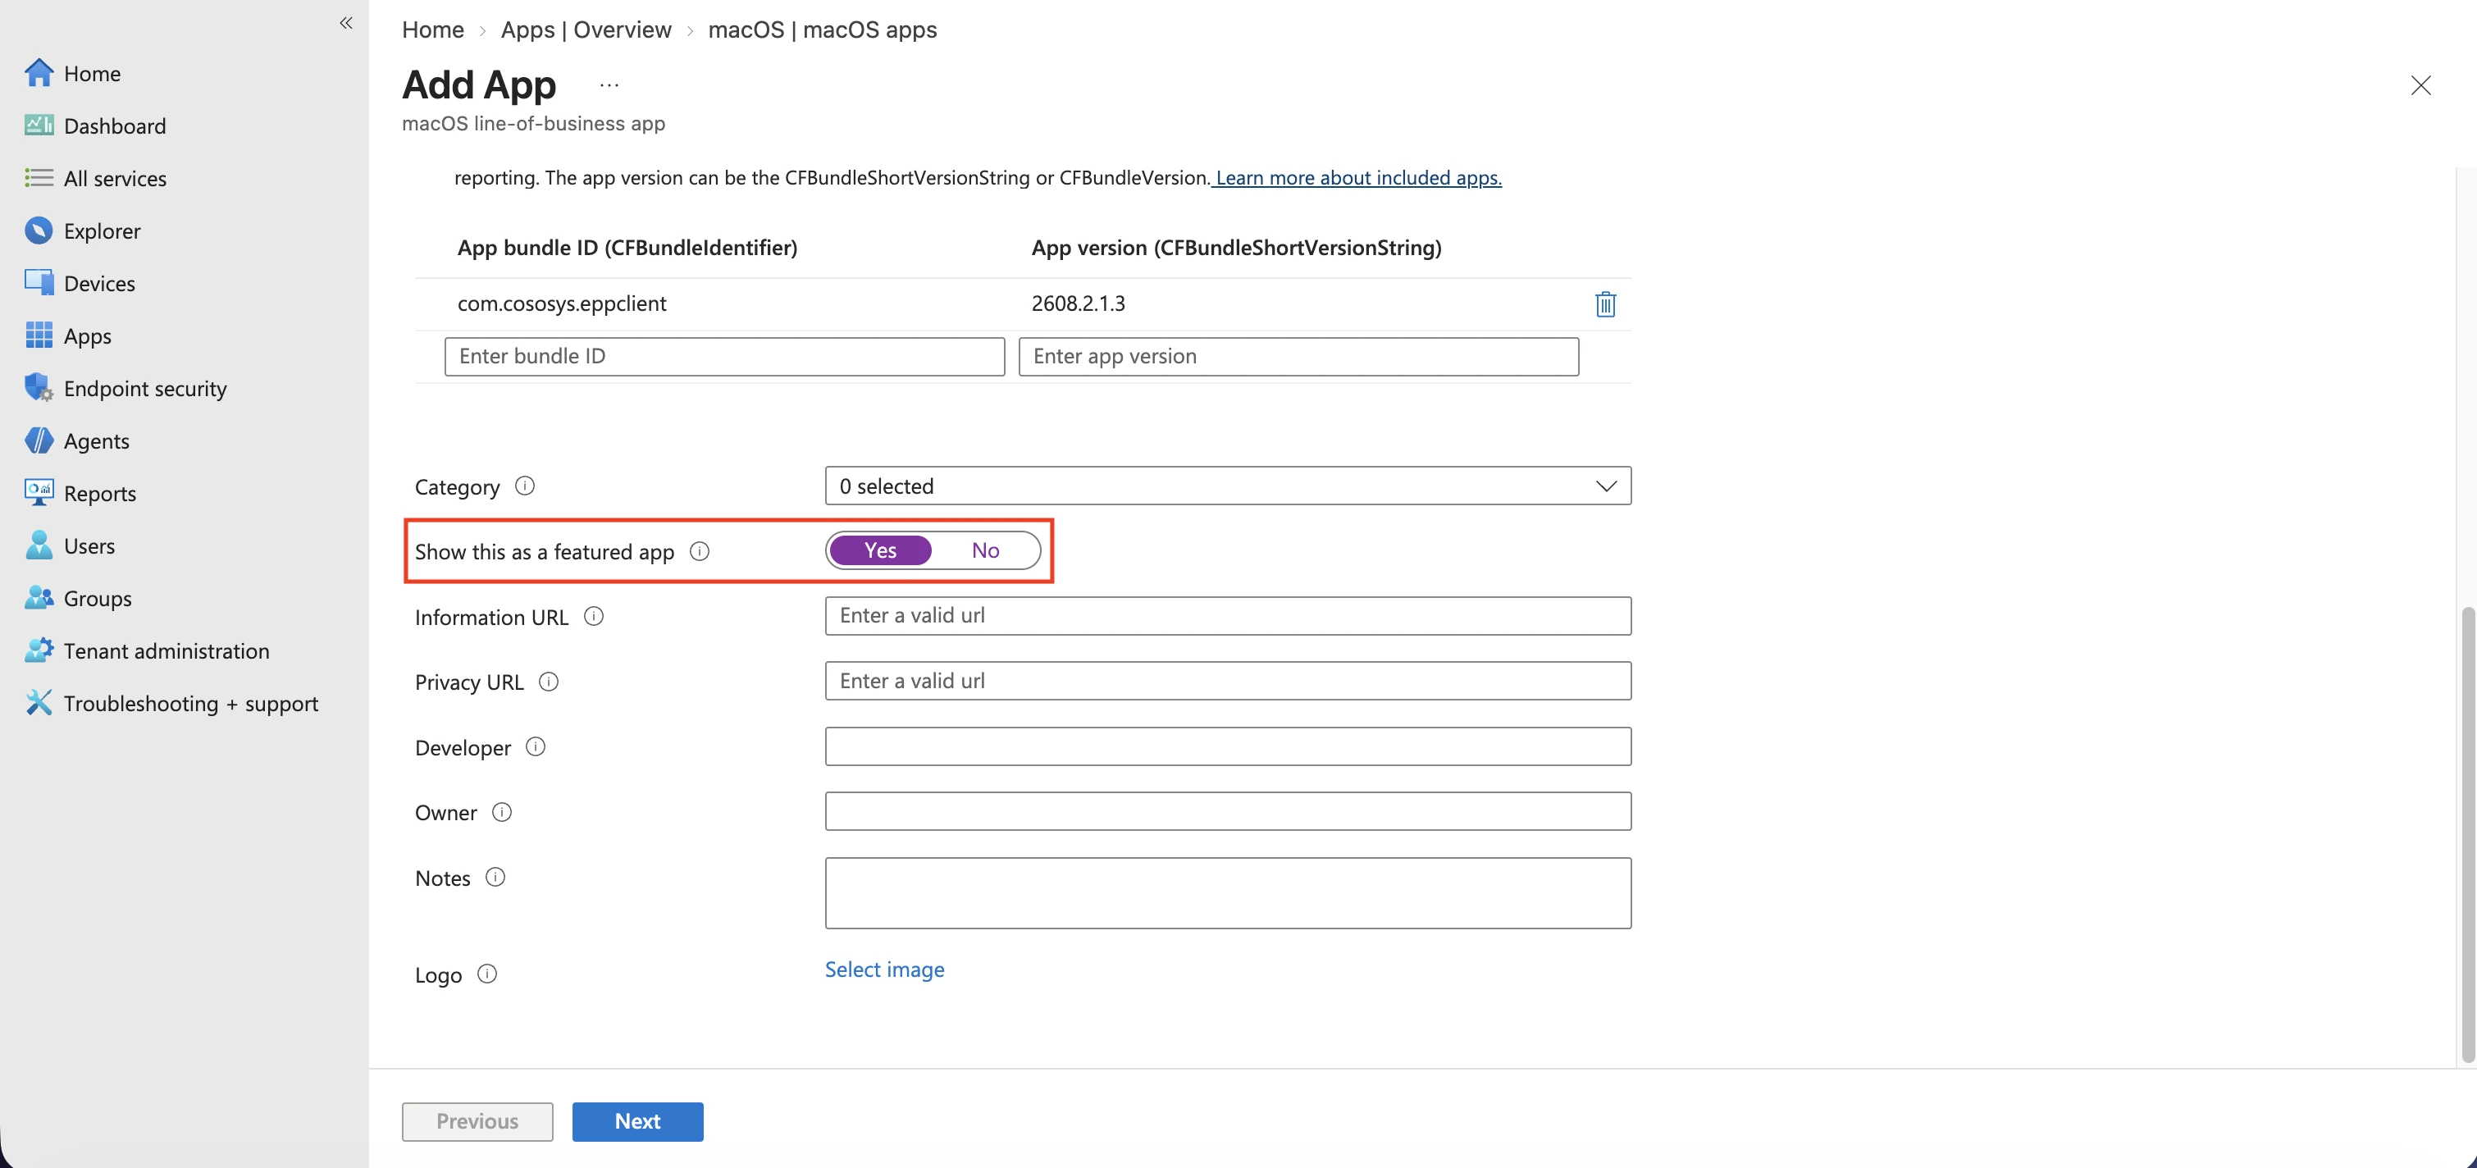Open the Devices monitor icon
2477x1168 pixels.
(39, 283)
